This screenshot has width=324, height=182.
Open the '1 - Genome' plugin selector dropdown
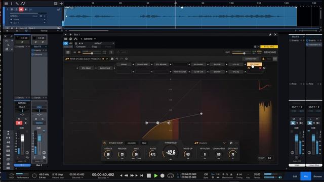(88, 39)
